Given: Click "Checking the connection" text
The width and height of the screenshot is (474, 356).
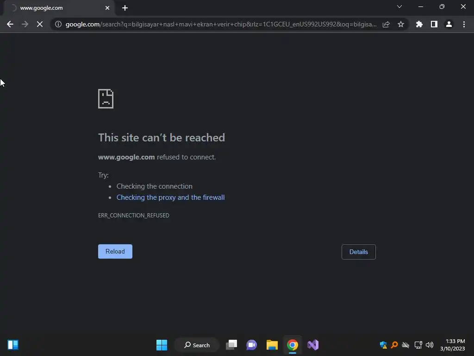Looking at the screenshot, I should click(x=155, y=186).
